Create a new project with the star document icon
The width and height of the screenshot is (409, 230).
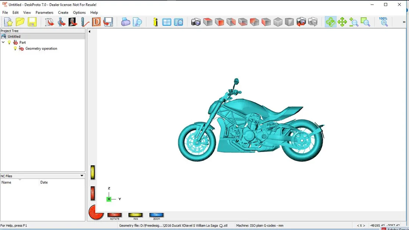8,22
